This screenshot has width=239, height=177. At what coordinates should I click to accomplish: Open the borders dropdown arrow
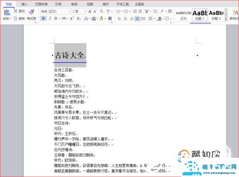[x=171, y=19]
